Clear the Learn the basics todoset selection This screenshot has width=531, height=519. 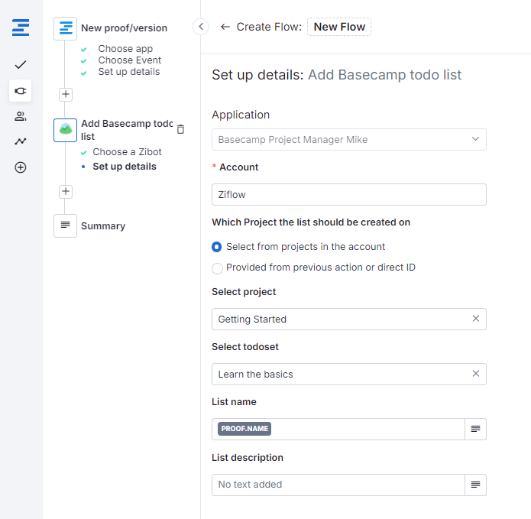click(x=475, y=374)
